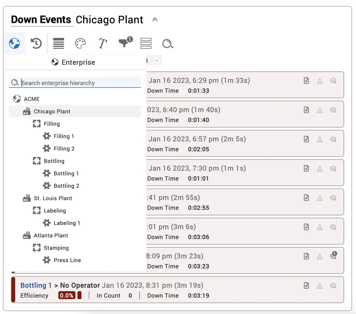Screen dimensions: 356x314
Task: Open the filter funnel with badge 1
Action: click(x=125, y=42)
